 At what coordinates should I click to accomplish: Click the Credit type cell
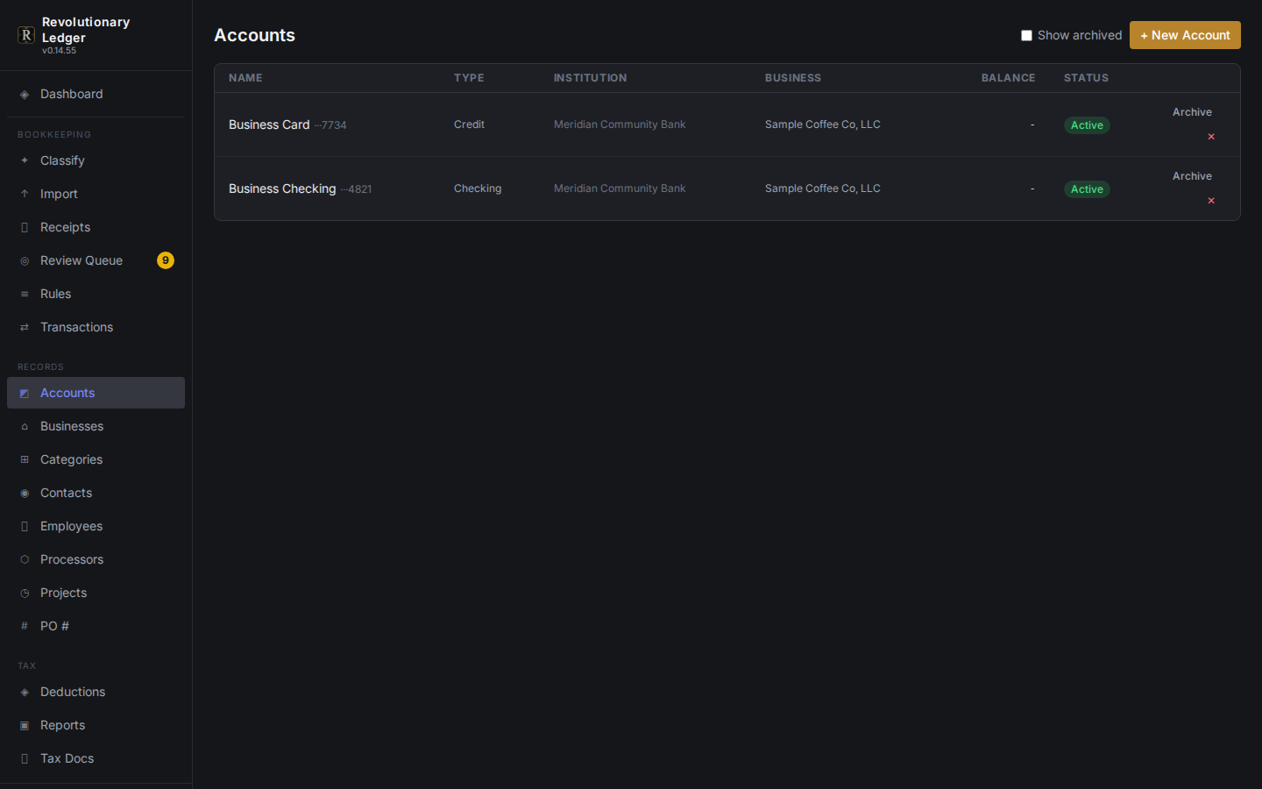coord(469,124)
